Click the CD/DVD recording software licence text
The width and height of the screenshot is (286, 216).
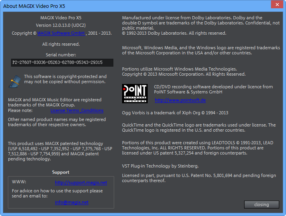coord(213,89)
